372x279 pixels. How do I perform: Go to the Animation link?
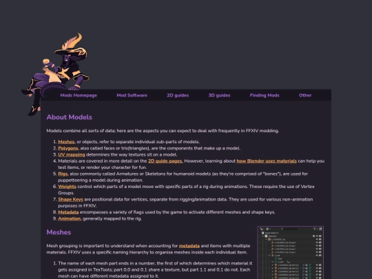(x=70, y=219)
